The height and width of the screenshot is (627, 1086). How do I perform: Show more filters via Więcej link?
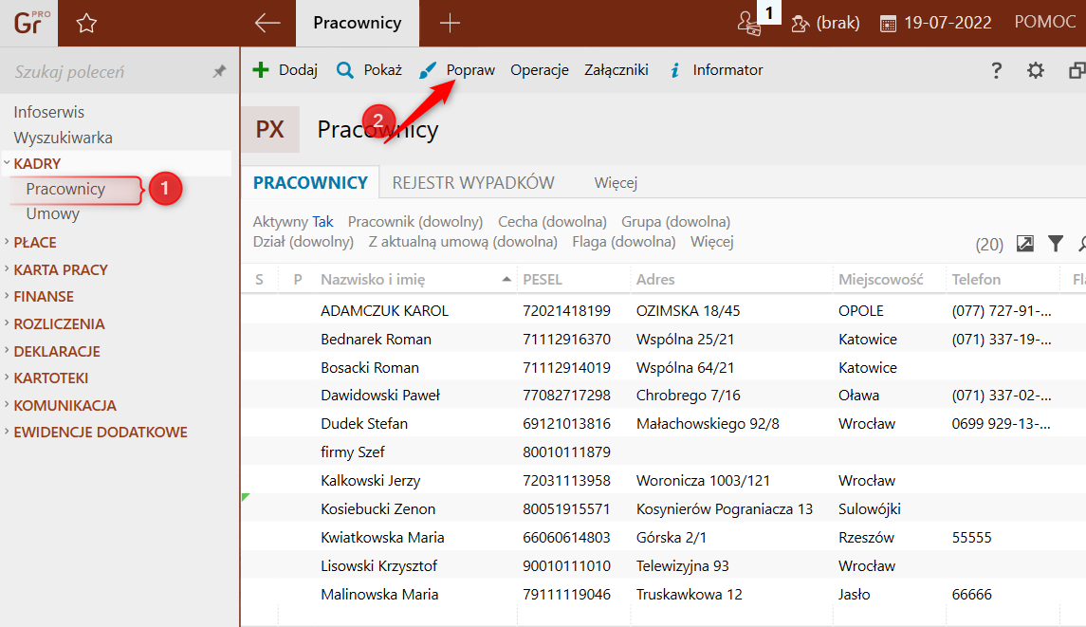tap(712, 242)
